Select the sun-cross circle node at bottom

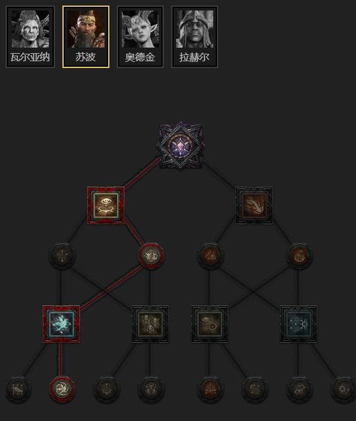[344, 389]
